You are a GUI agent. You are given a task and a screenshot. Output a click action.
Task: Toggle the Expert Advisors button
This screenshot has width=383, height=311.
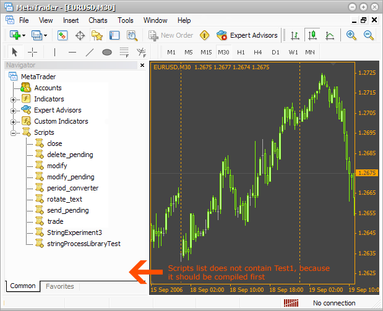(x=247, y=35)
